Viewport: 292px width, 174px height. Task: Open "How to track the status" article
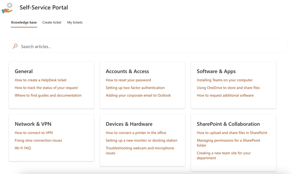46,88
